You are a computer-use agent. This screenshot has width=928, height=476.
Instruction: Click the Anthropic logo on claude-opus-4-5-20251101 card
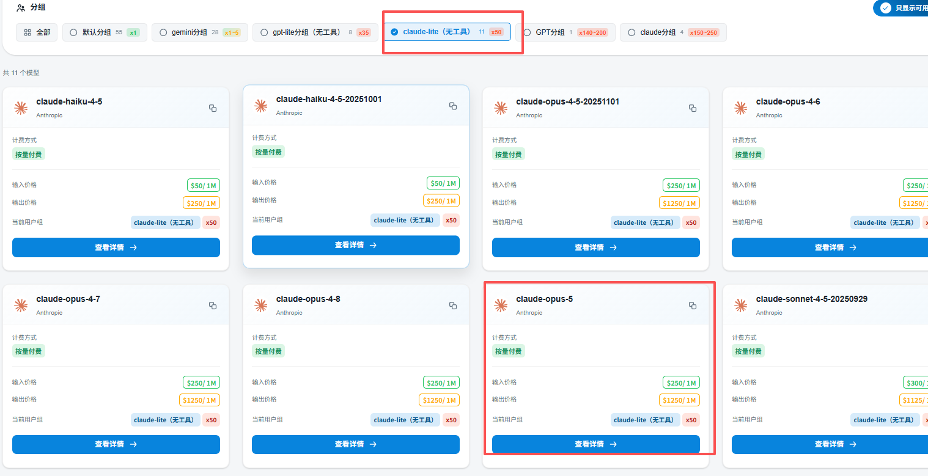click(x=501, y=108)
